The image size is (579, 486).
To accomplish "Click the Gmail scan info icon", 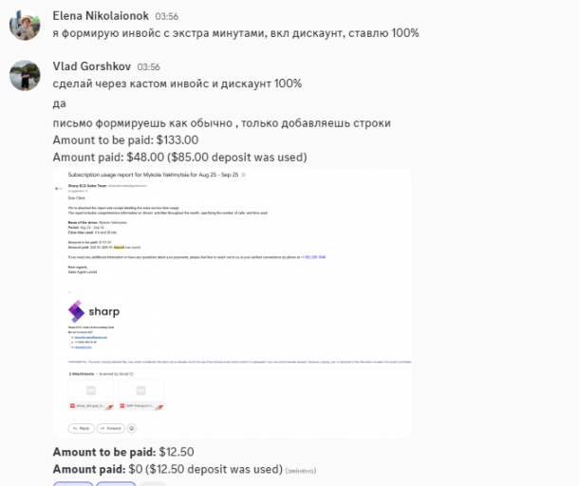I will [x=132, y=374].
